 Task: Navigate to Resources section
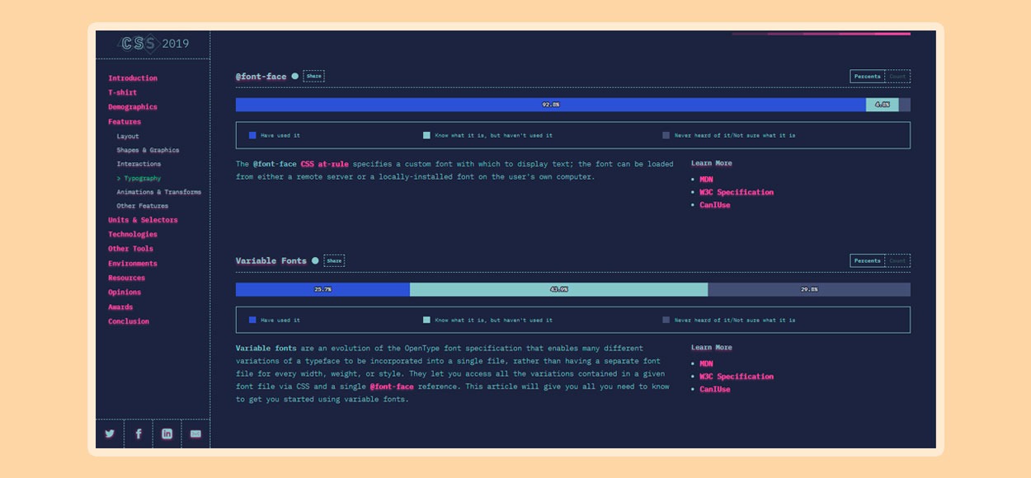(x=126, y=278)
